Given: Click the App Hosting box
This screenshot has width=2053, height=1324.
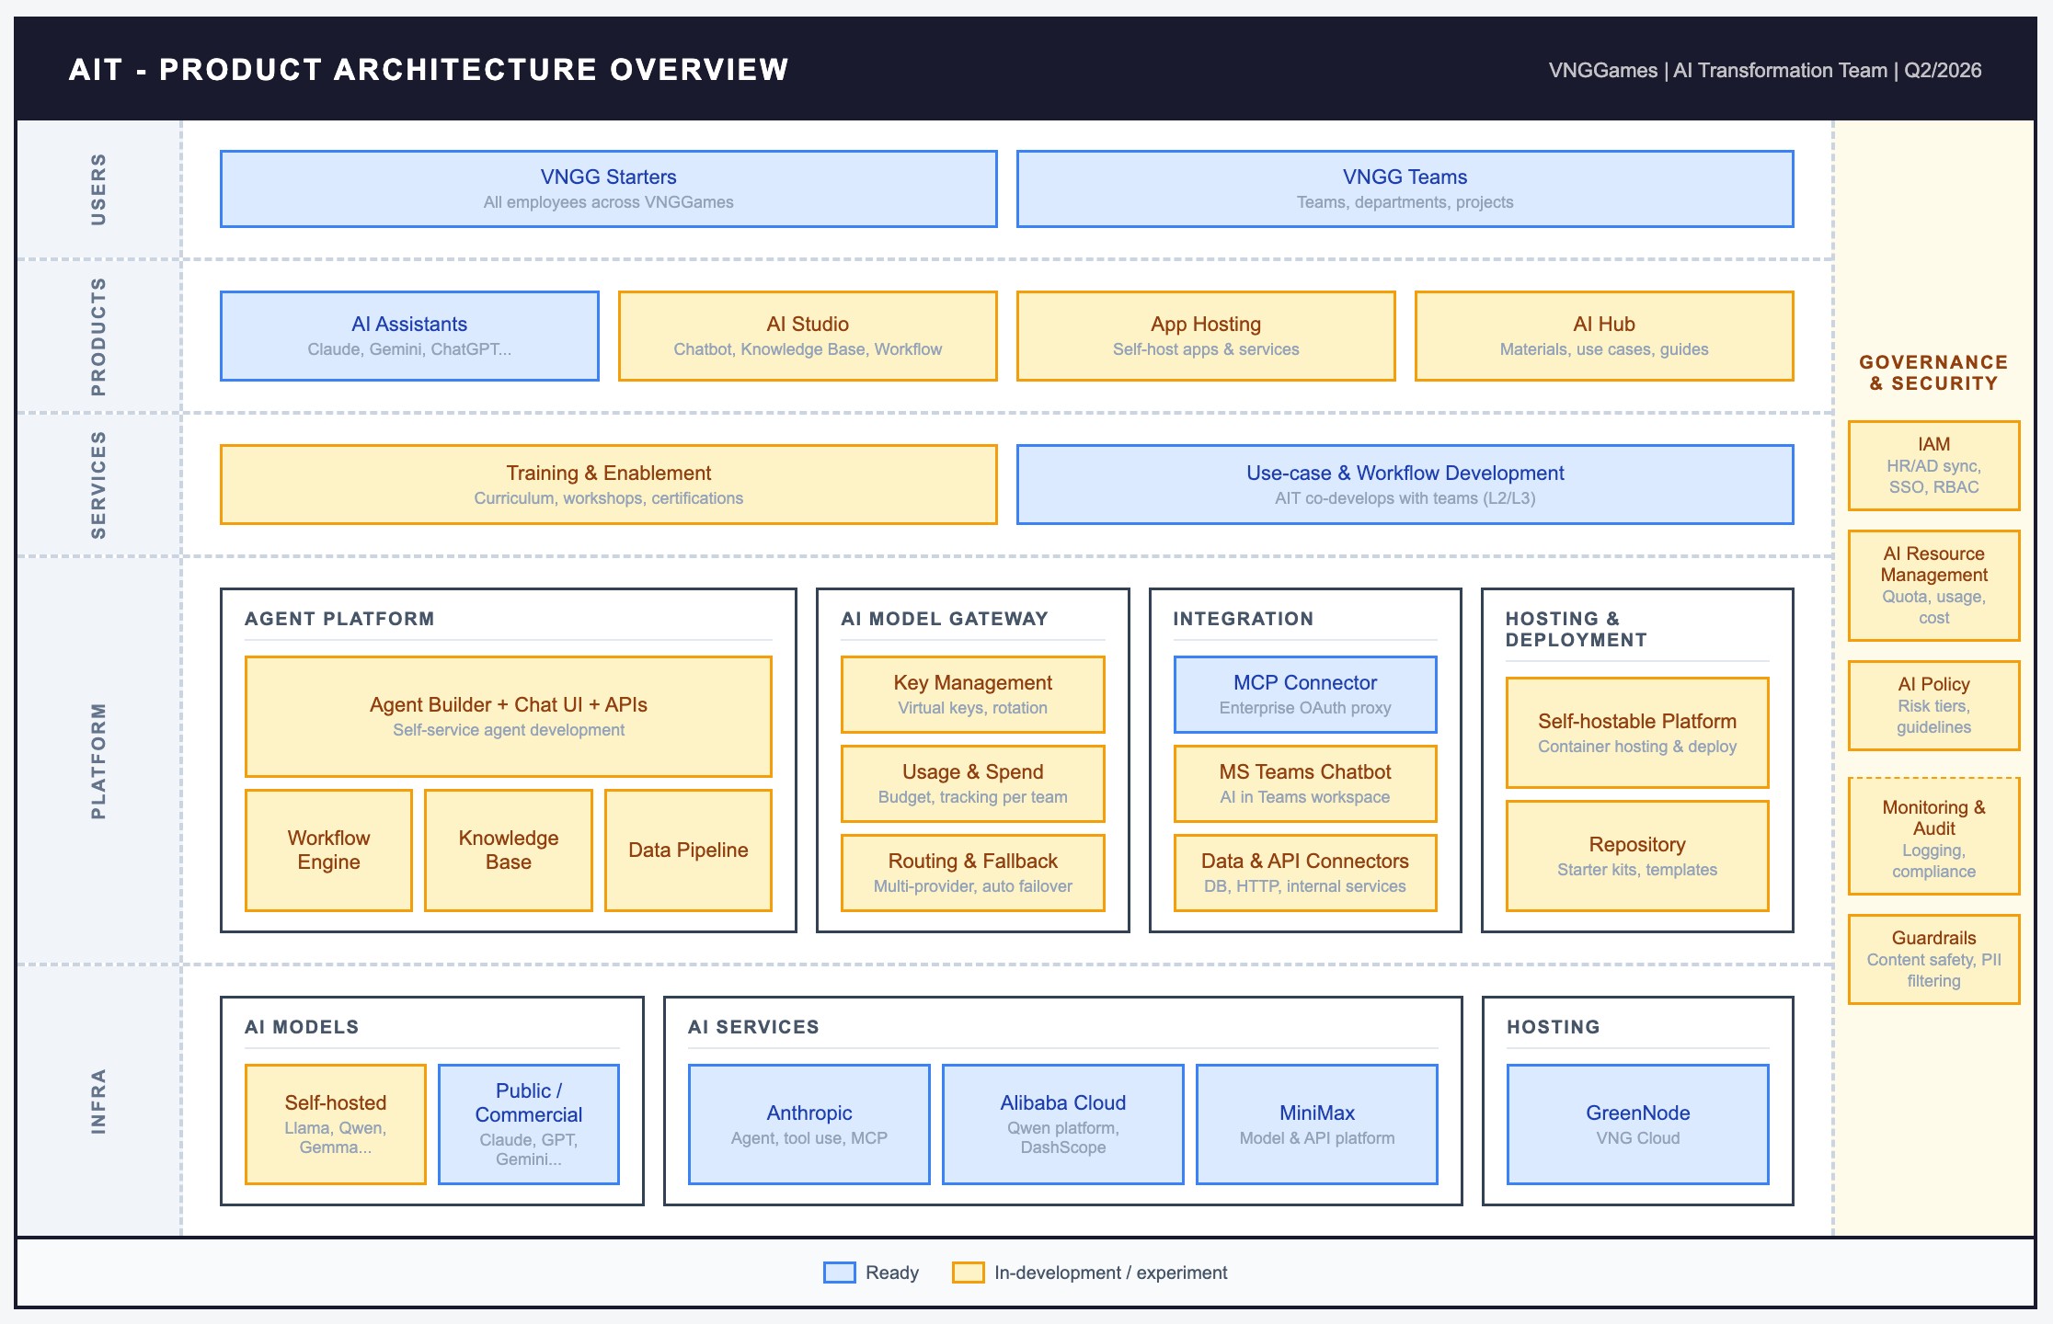Looking at the screenshot, I should pyautogui.click(x=1206, y=336).
